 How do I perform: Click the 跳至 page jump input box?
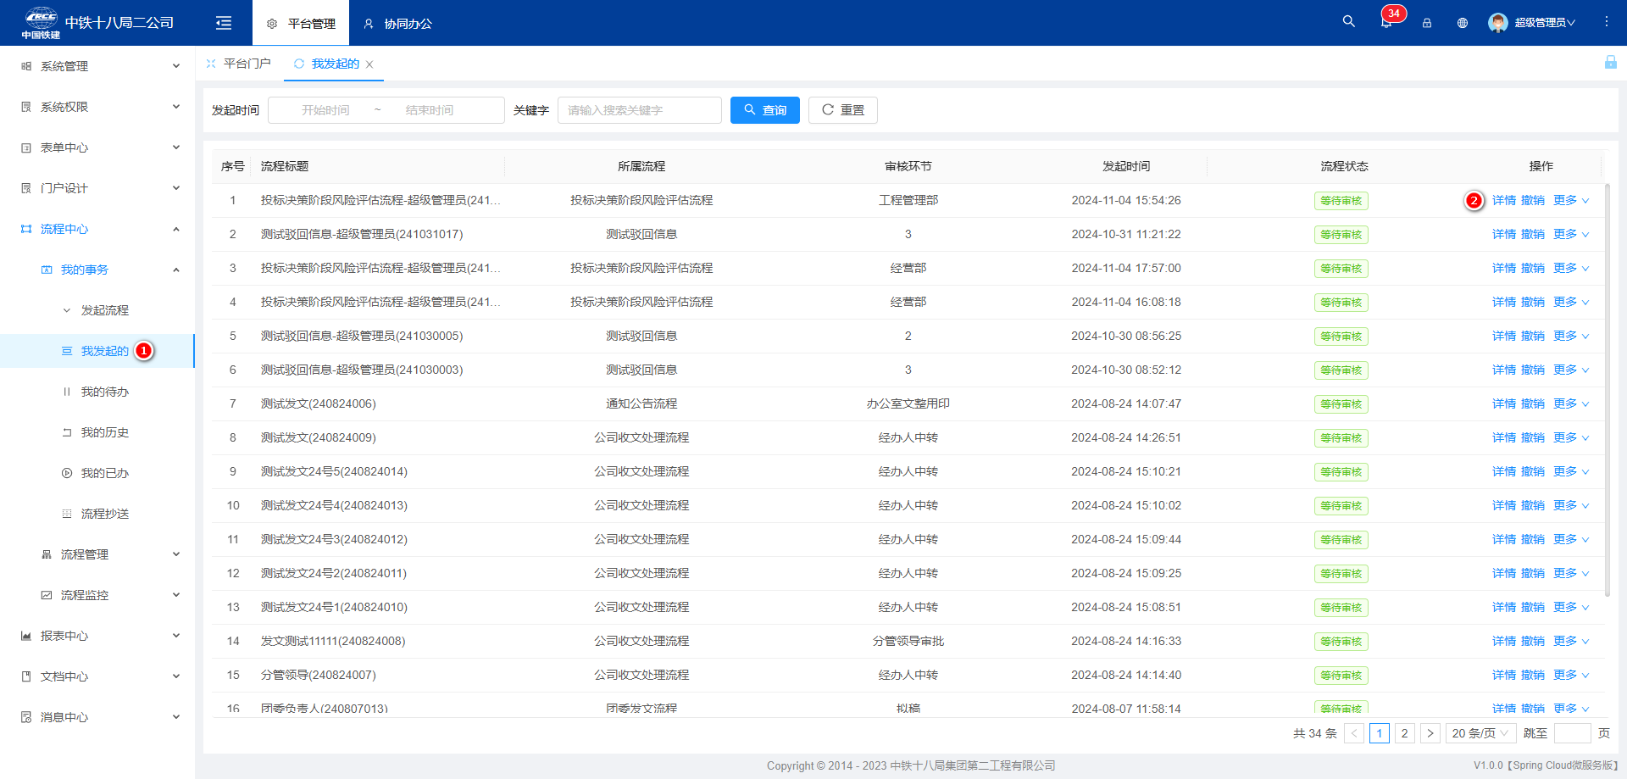click(x=1573, y=733)
